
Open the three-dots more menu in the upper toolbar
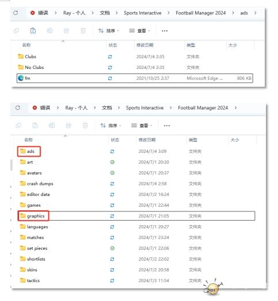pos(165,30)
